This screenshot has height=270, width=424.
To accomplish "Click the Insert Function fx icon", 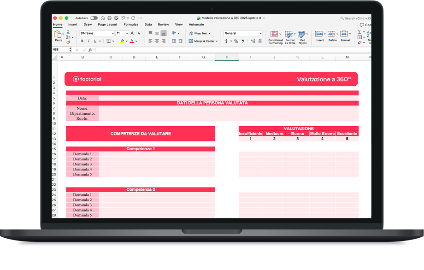I will pos(90,50).
